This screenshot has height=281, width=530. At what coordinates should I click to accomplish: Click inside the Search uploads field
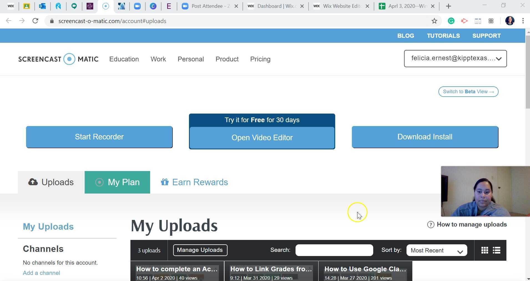point(334,250)
